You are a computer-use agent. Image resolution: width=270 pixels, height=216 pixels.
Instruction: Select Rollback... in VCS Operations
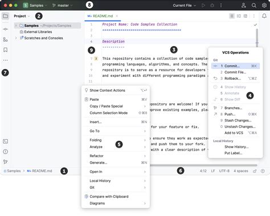tap(235, 79)
